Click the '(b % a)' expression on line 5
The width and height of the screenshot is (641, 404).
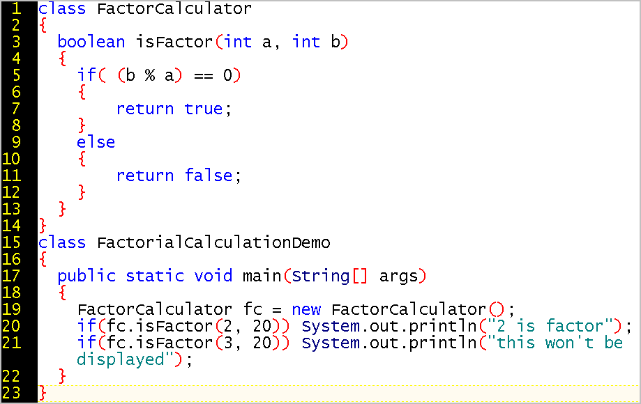[x=150, y=75]
